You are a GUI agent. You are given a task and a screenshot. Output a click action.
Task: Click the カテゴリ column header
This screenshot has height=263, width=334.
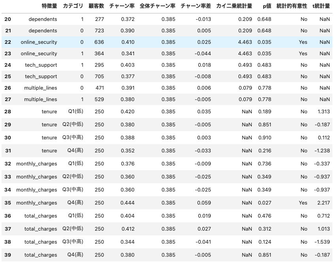[x=73, y=6]
